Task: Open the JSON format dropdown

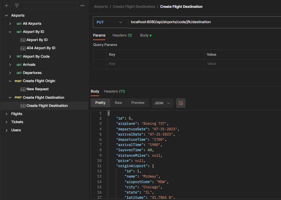Action: click(x=162, y=103)
